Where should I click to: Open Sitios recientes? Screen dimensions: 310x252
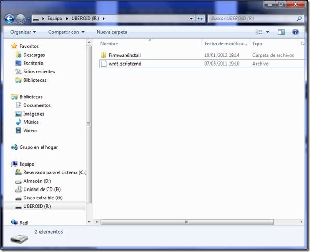coord(39,71)
